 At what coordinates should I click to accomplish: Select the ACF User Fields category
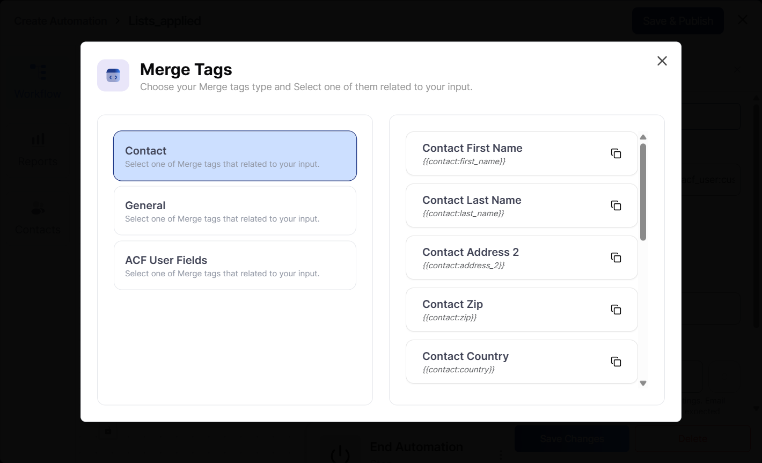click(x=235, y=265)
